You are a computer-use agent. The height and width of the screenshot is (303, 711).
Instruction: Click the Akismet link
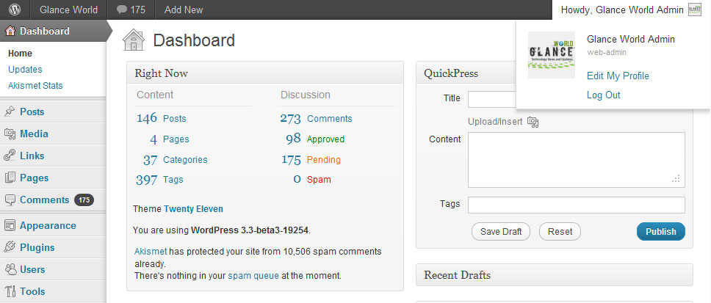click(151, 252)
